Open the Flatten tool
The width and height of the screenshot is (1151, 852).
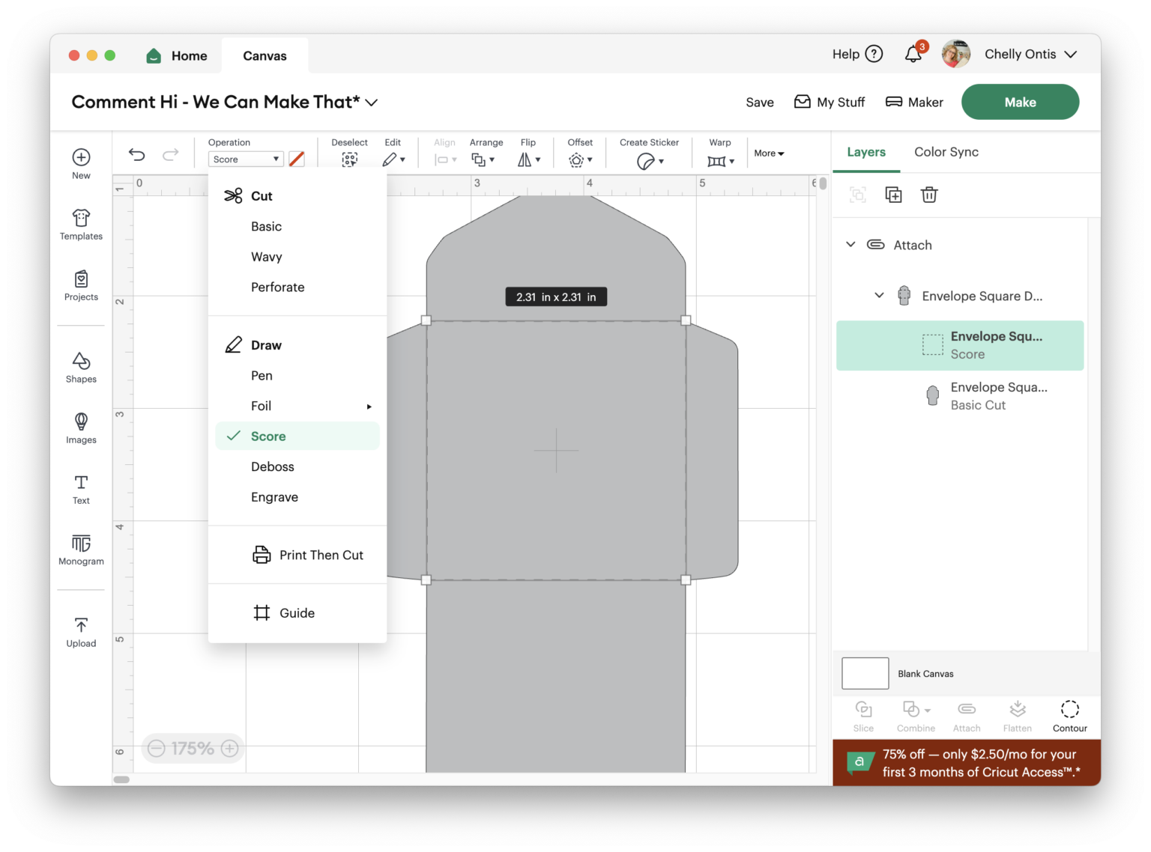click(1017, 715)
